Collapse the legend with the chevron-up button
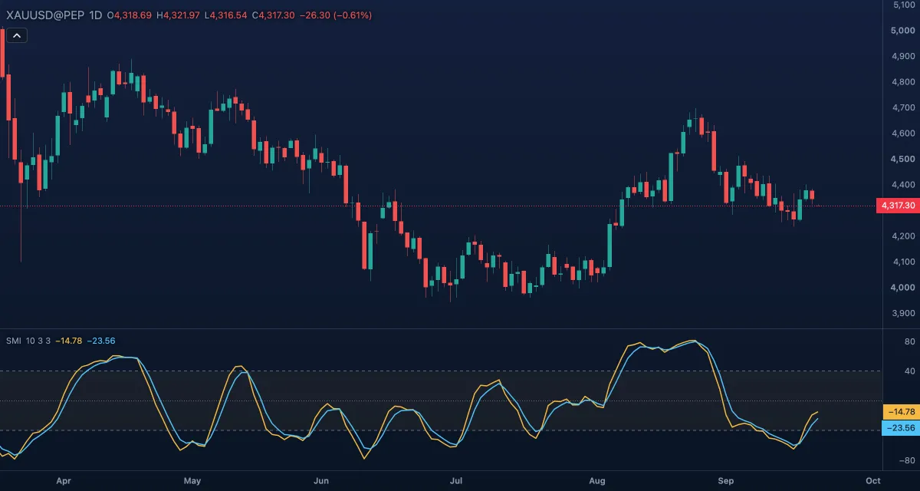Image resolution: width=920 pixels, height=491 pixels. pos(17,35)
